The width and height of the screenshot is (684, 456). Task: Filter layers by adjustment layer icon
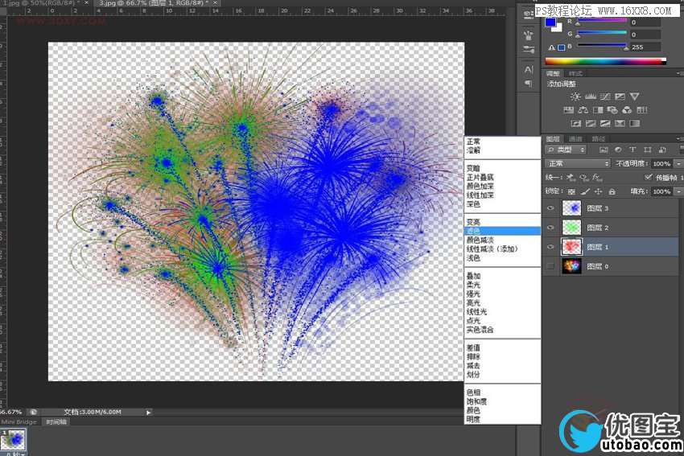click(x=618, y=150)
